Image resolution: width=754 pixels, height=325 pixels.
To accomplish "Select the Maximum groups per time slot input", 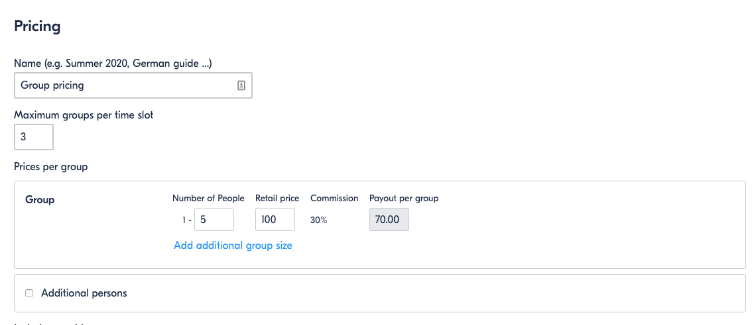I will coord(34,137).
